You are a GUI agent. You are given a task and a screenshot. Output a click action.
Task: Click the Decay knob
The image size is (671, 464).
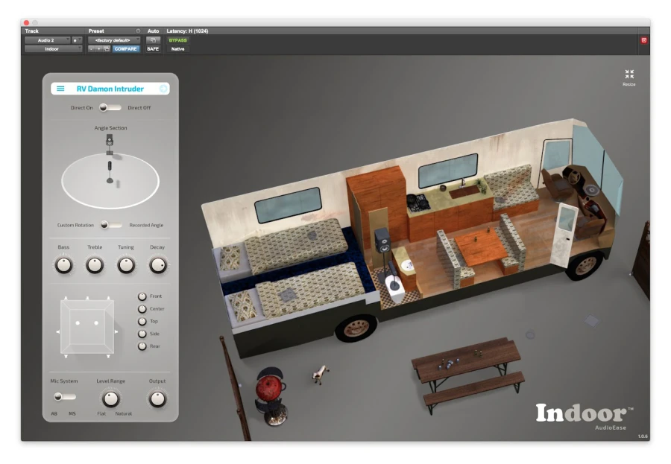(158, 265)
